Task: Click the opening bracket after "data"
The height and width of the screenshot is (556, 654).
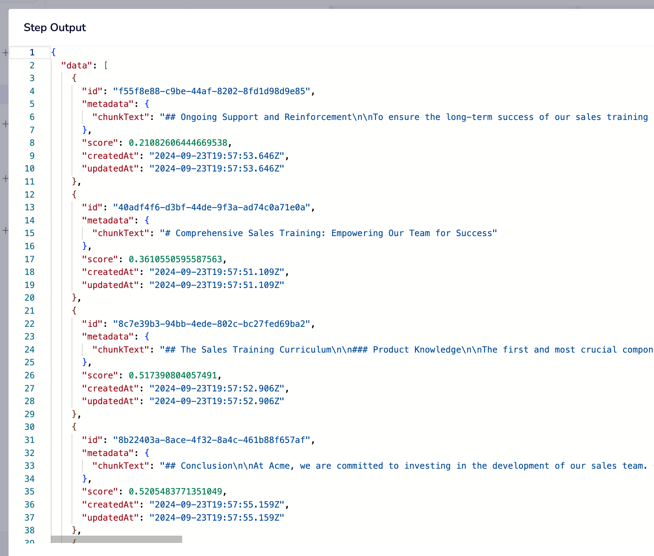Action: (106, 65)
